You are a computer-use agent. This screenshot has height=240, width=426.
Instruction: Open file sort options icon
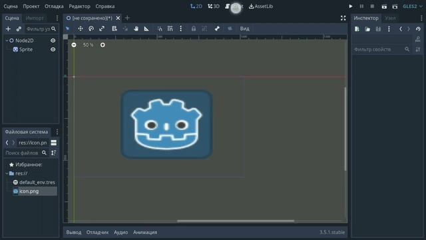tap(54, 153)
